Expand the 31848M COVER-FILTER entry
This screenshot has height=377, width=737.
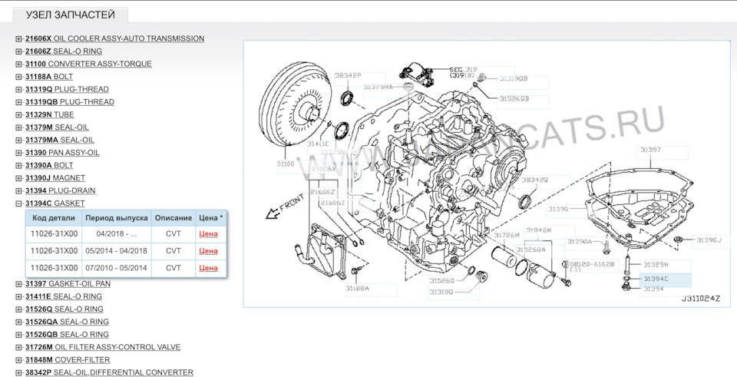coord(18,360)
